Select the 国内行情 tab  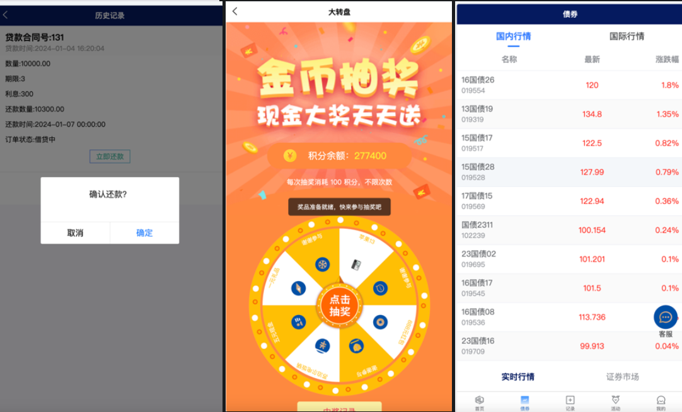513,37
